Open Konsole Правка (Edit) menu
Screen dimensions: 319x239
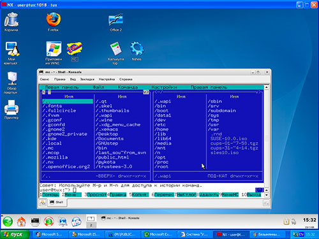pyautogui.click(x=60, y=79)
